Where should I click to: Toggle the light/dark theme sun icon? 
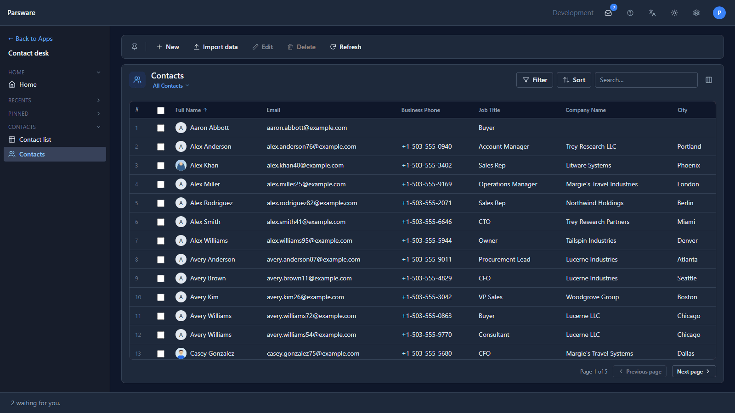pyautogui.click(x=674, y=13)
